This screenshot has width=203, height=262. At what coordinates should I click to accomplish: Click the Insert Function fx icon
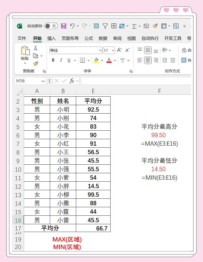click(72, 81)
